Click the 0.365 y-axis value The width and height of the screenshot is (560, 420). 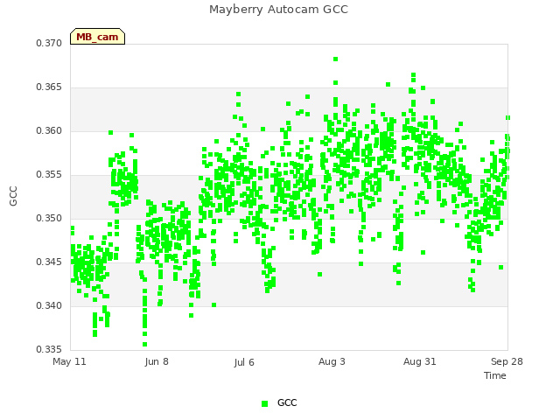coord(49,87)
